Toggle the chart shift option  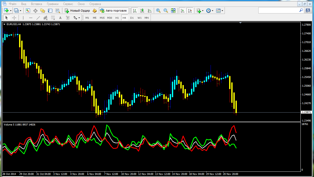pyautogui.click(x=190, y=11)
